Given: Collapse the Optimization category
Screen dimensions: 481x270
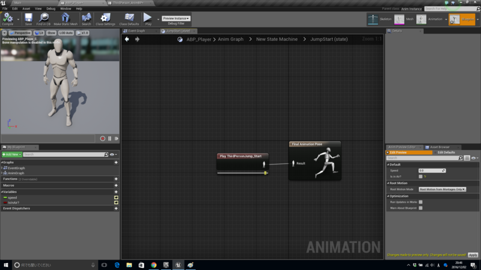Looking at the screenshot, I should [388, 196].
